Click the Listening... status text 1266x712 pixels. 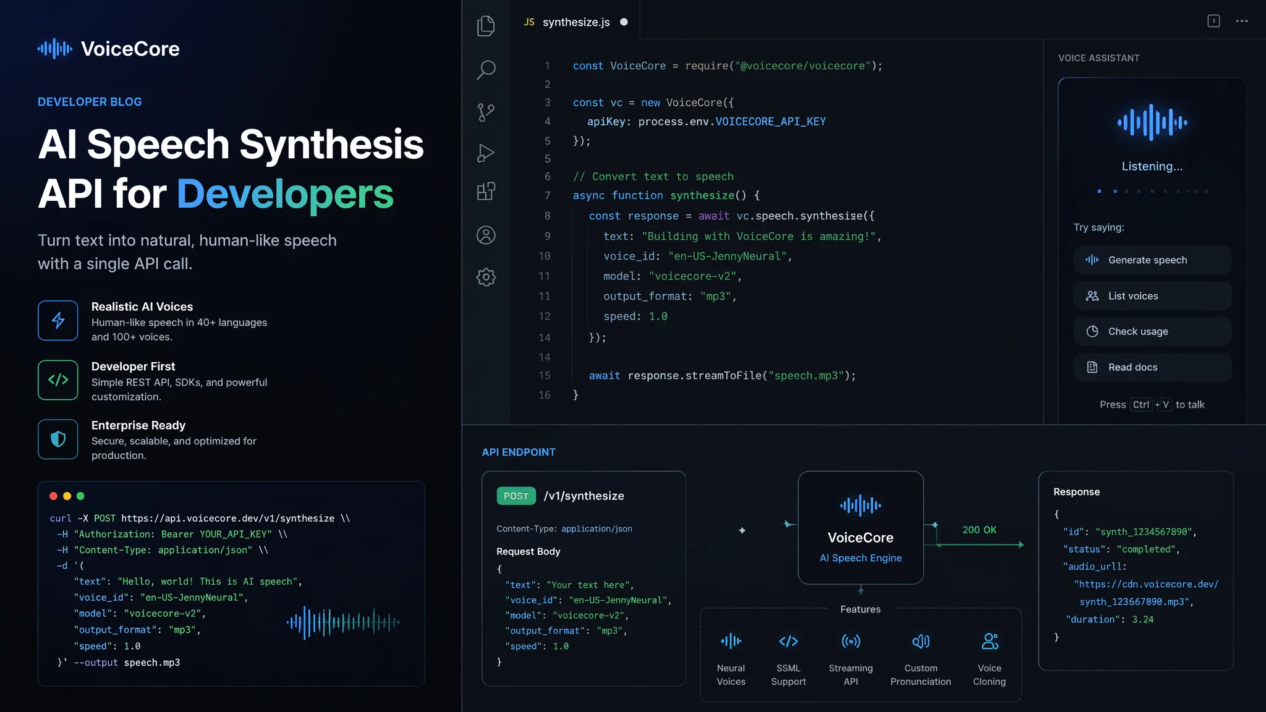click(1152, 166)
